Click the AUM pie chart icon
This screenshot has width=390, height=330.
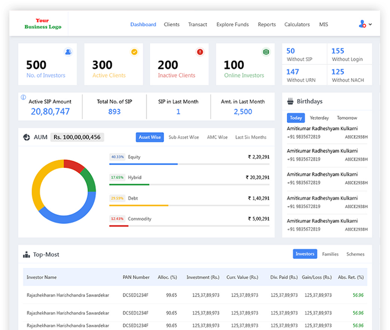pos(26,137)
